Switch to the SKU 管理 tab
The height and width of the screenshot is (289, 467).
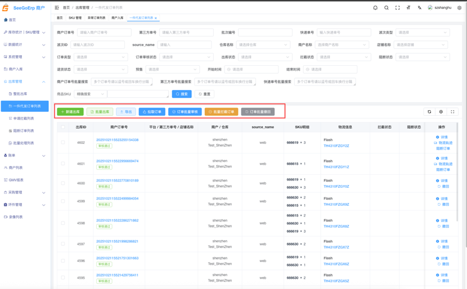click(x=75, y=18)
